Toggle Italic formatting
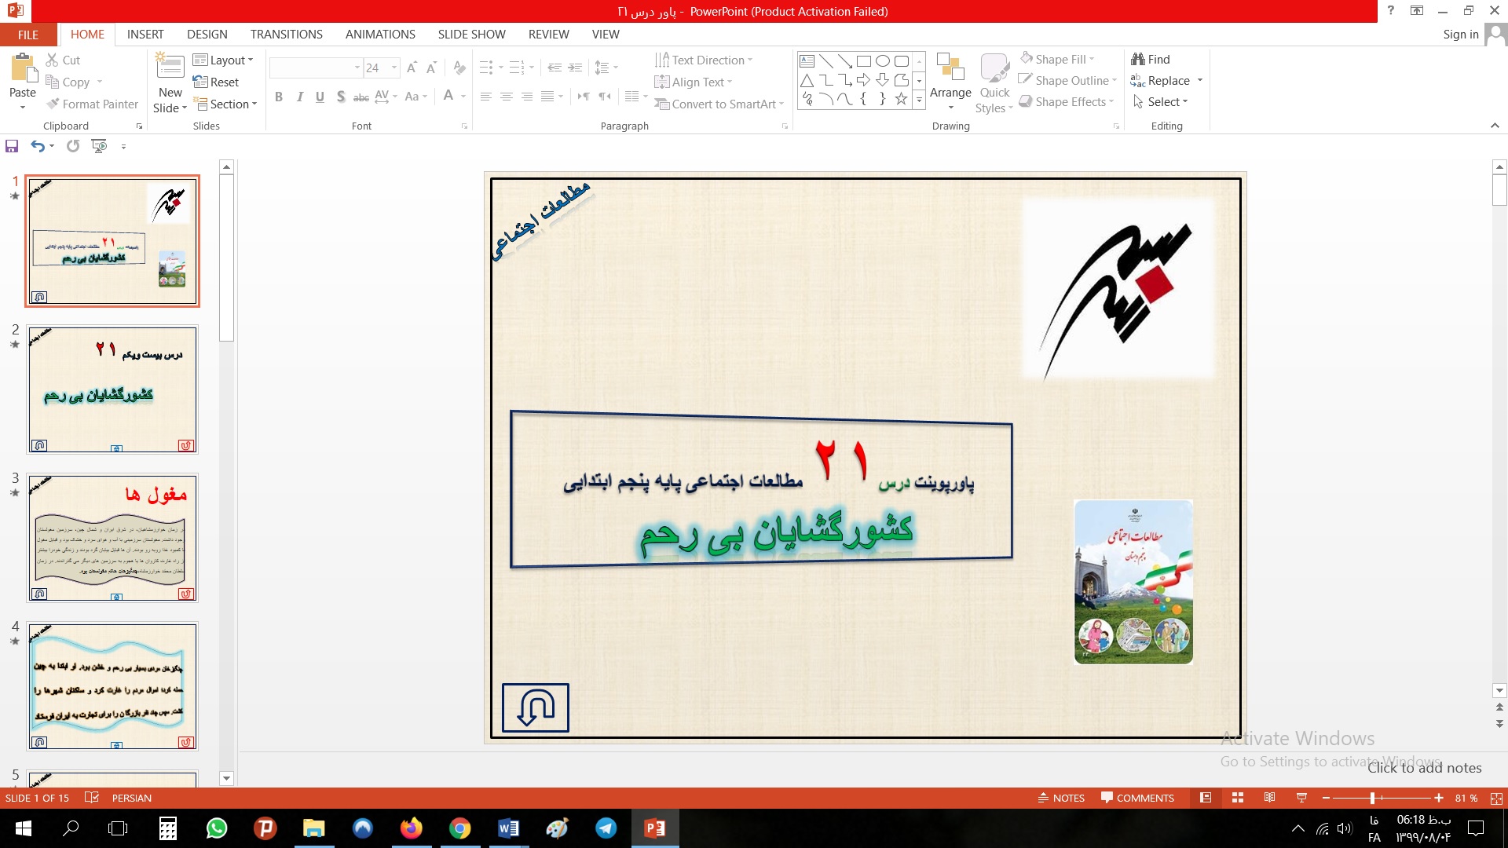This screenshot has height=848, width=1508. pyautogui.click(x=299, y=97)
